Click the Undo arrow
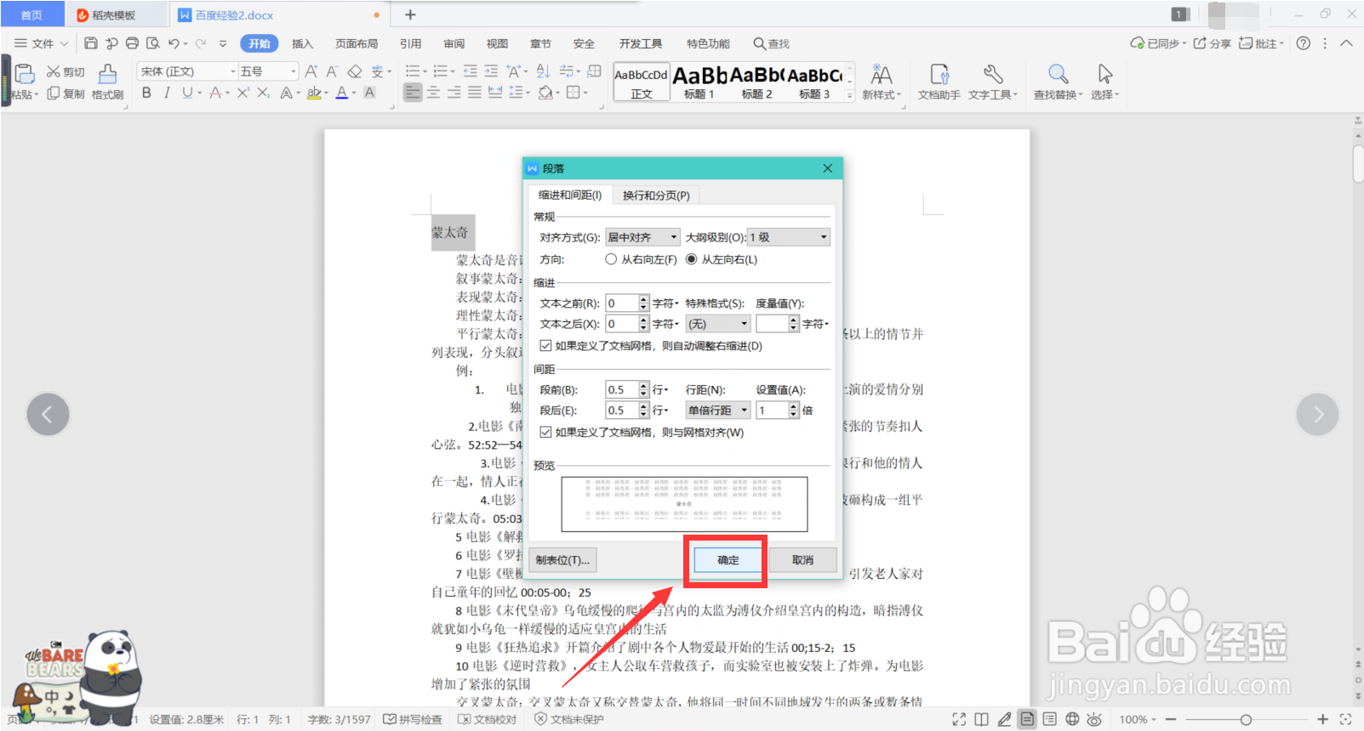This screenshot has height=731, width=1364. pos(174,43)
